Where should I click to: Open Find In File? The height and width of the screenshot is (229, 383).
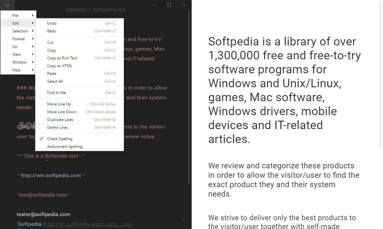click(x=80, y=92)
